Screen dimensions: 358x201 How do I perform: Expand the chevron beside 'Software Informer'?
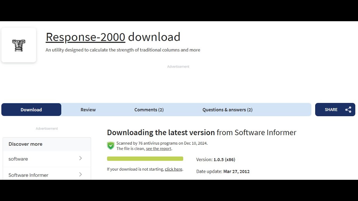click(81, 174)
